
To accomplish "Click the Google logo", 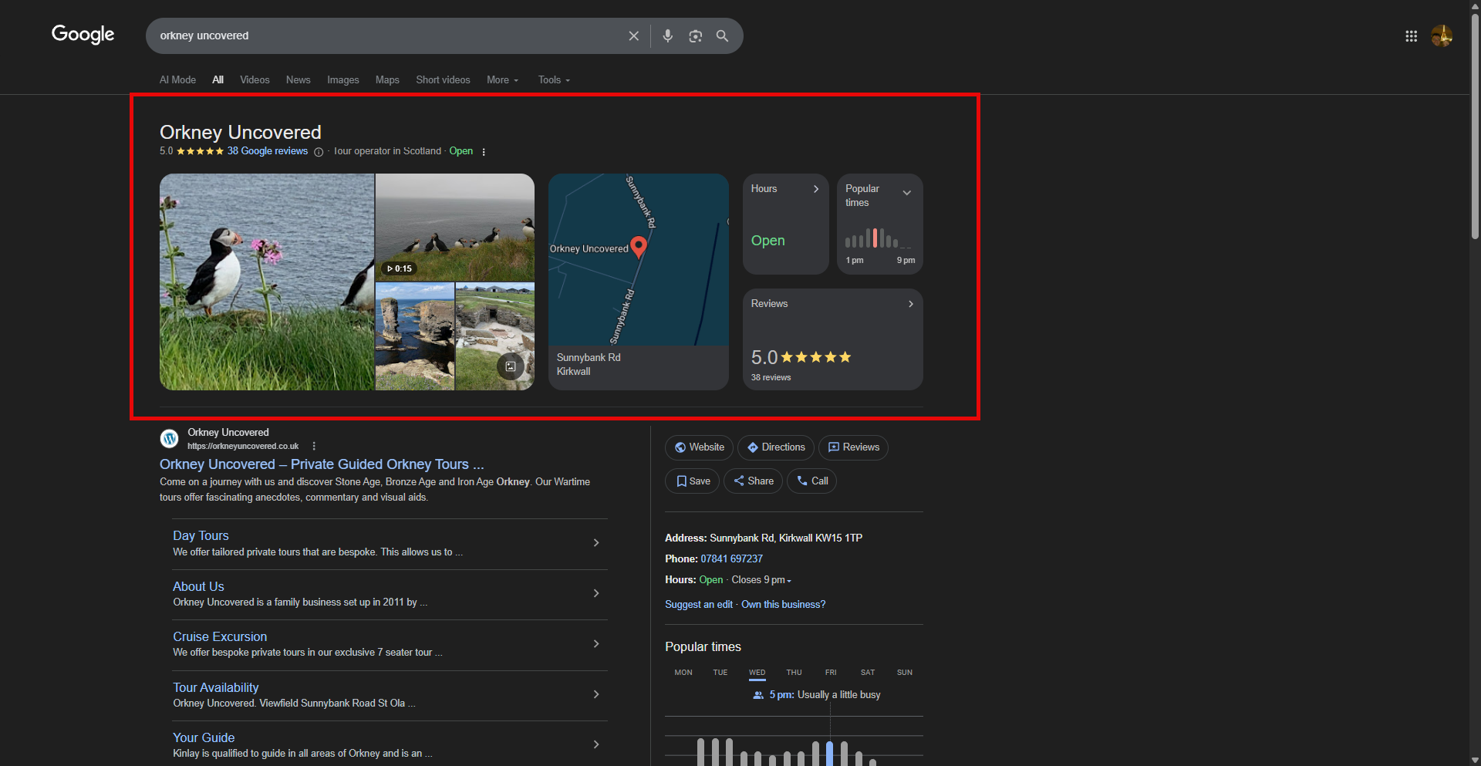I will (83, 35).
